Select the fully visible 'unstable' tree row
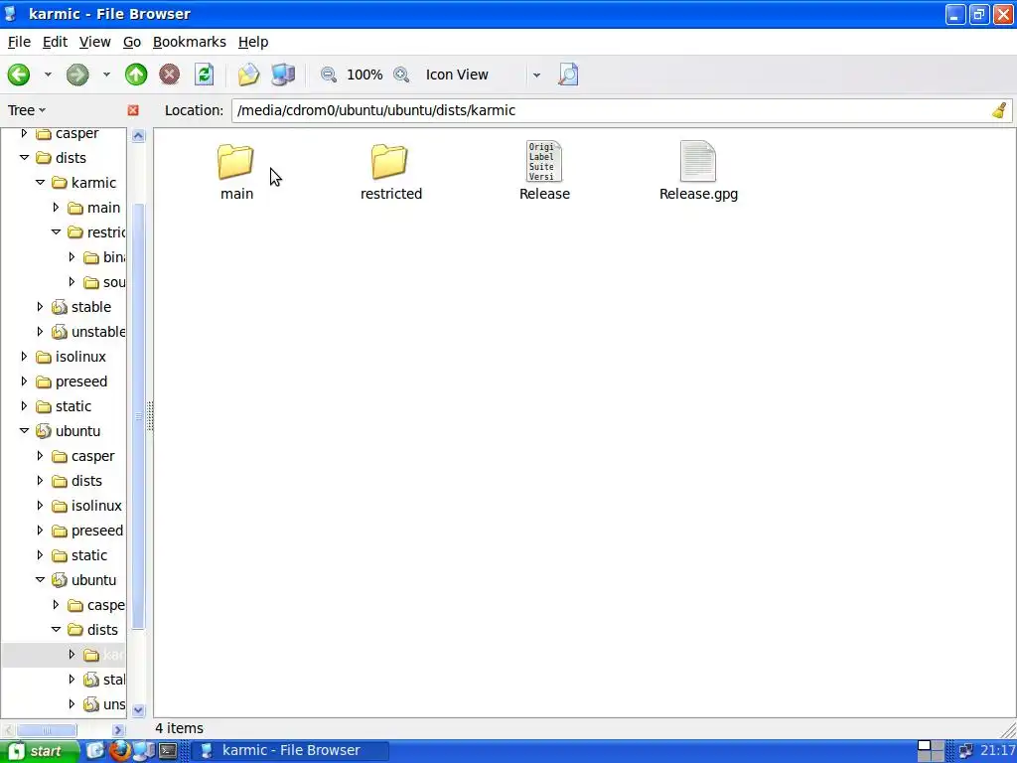Screen dimensions: 1017x763 98,332
